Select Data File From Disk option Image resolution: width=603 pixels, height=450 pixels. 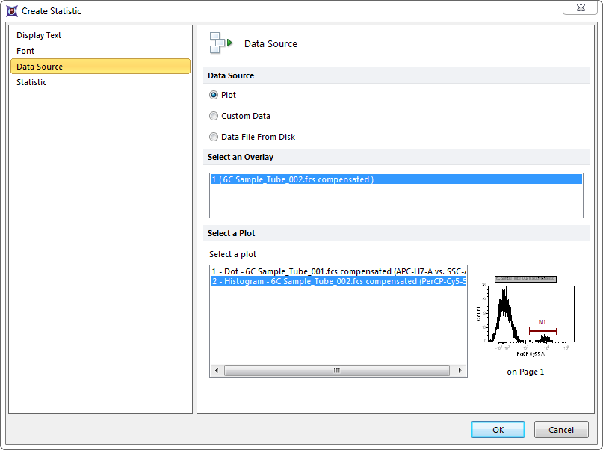tap(214, 137)
